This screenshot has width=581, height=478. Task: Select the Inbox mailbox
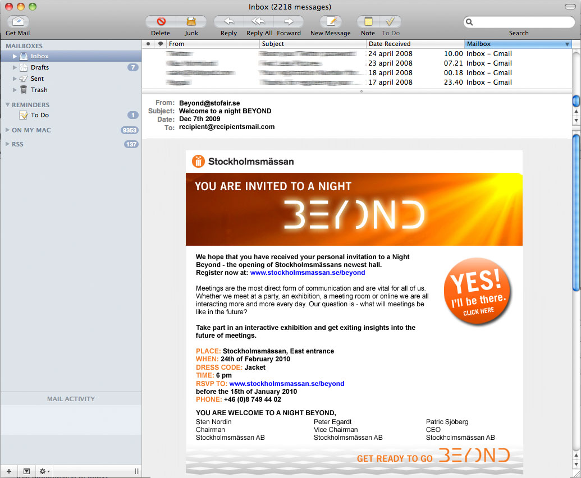71,56
